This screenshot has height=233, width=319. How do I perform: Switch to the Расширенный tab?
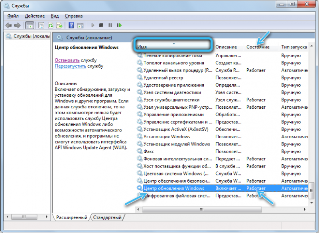[x=72, y=217]
